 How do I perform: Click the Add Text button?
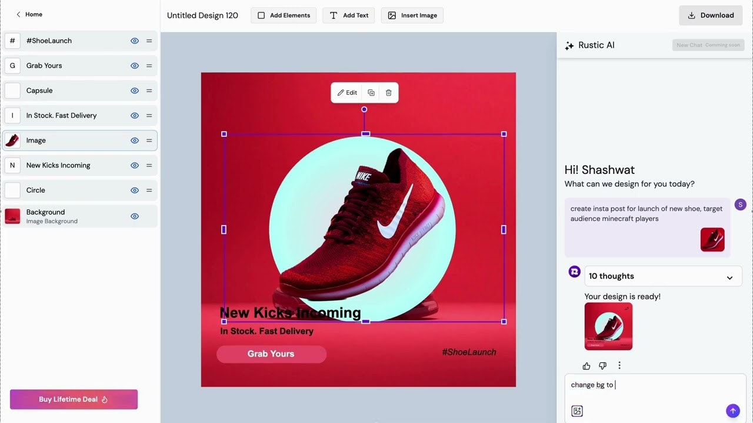[349, 15]
